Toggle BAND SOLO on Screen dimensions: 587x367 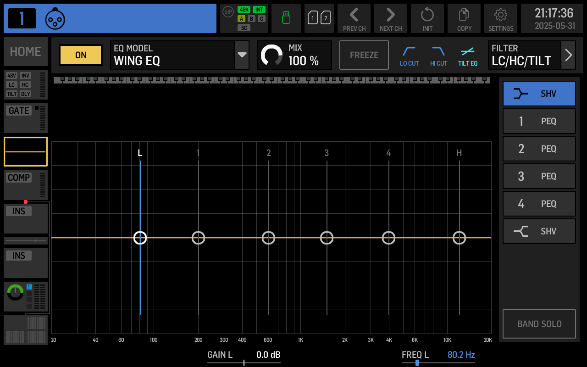(539, 324)
